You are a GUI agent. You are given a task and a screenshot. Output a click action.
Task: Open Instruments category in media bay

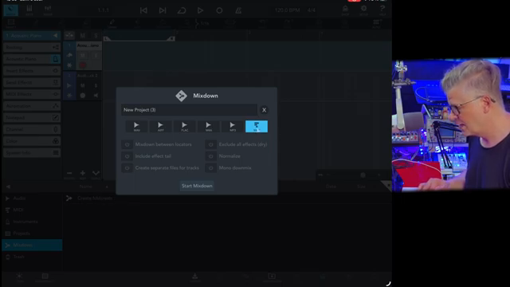pos(32,222)
